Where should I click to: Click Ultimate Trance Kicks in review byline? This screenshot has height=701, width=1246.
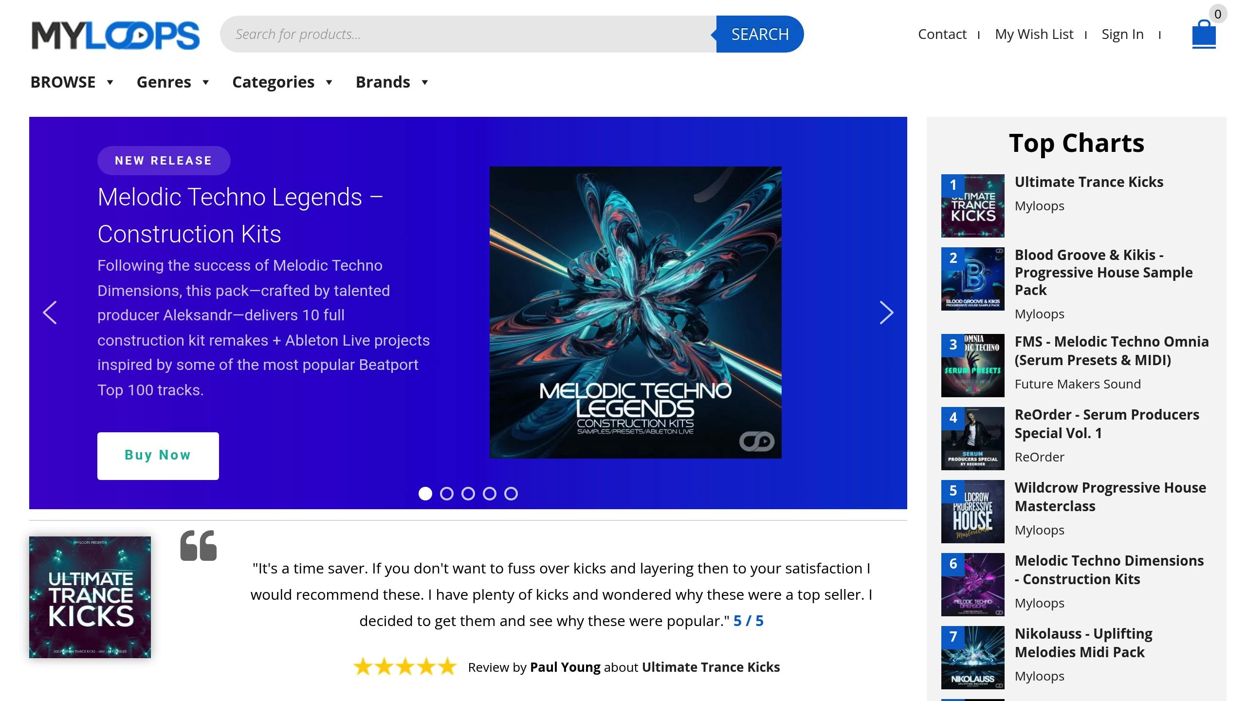point(711,667)
